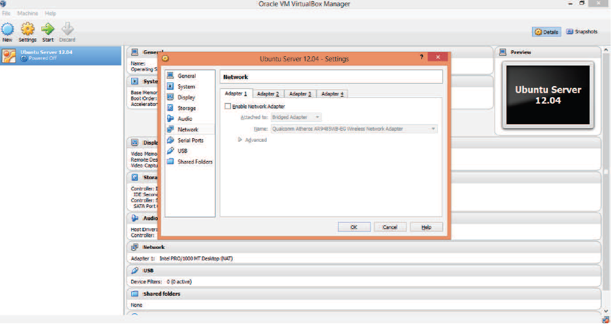Viewport: 613px width, 325px height.
Task: Click the Ubuntu Server 12.04 preview thumbnail
Action: (x=548, y=95)
